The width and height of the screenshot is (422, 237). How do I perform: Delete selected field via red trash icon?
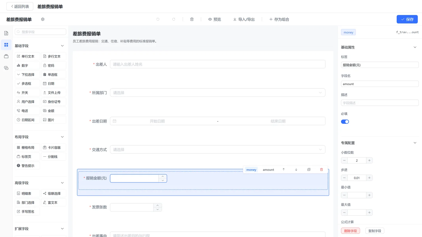point(322,170)
